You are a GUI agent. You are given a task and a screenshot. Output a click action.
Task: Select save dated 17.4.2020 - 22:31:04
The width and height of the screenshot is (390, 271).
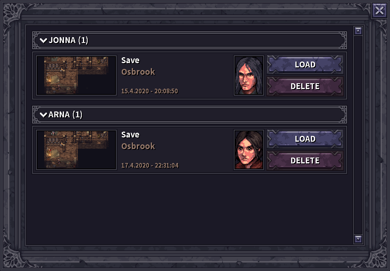(x=150, y=165)
